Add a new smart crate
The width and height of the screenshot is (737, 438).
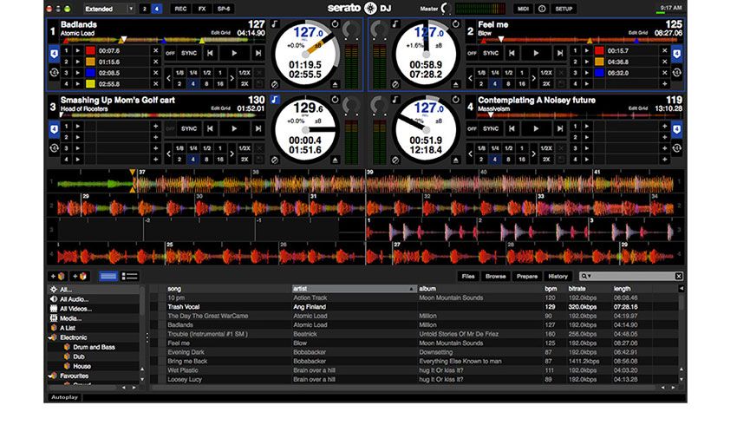click(81, 277)
